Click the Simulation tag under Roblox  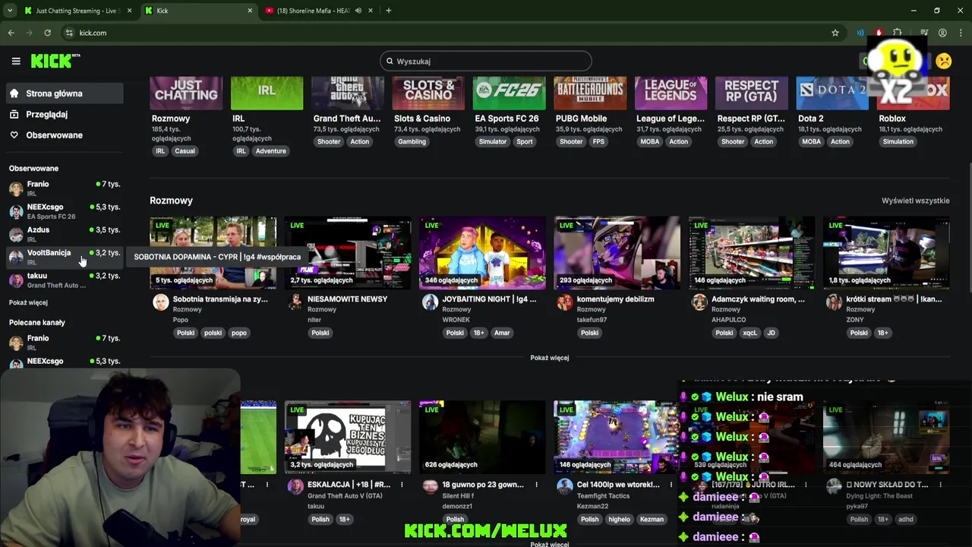(898, 141)
